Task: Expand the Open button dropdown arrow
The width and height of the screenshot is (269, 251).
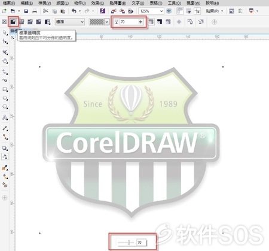Action: [19, 11]
